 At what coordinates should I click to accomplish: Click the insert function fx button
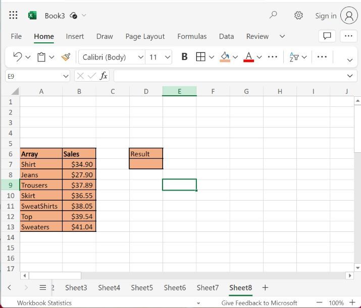click(104, 76)
